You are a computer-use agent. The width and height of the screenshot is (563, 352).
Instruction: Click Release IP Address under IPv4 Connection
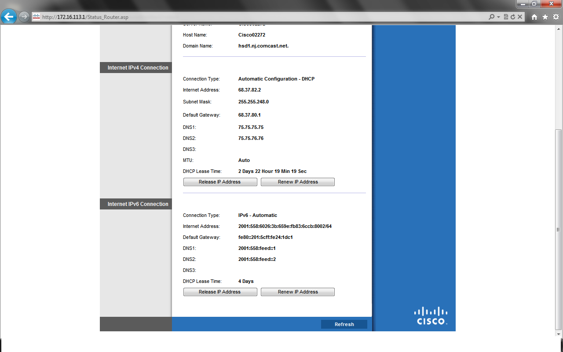tap(220, 182)
